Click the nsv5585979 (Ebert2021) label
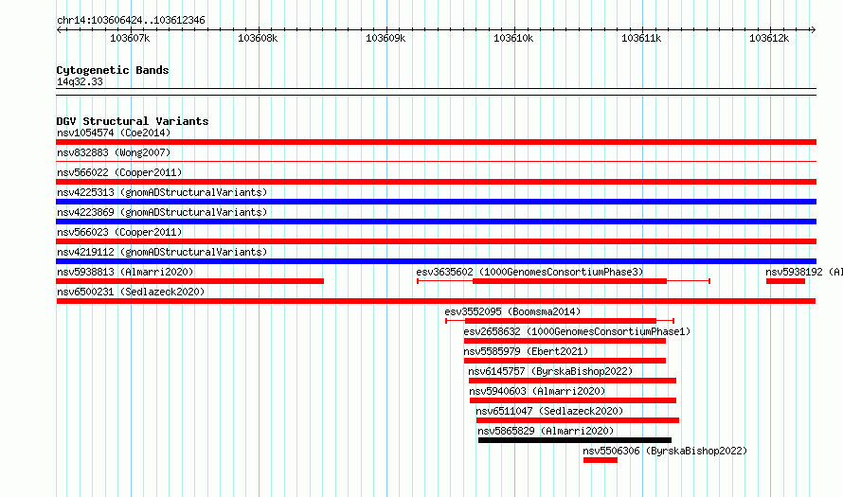Image resolution: width=843 pixels, height=497 pixels. click(x=526, y=351)
